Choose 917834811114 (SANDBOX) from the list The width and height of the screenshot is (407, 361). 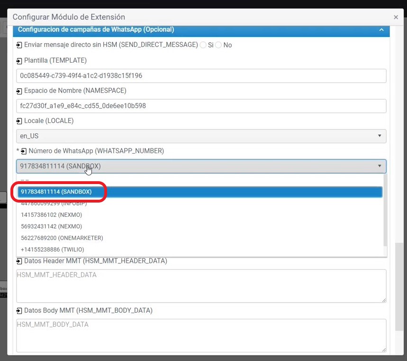pyautogui.click(x=56, y=192)
